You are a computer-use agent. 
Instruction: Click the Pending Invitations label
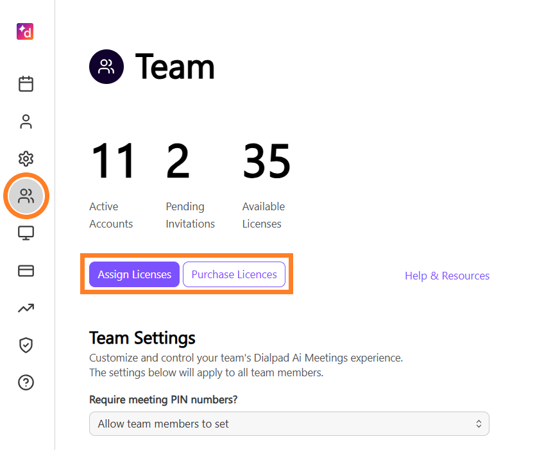coord(191,215)
